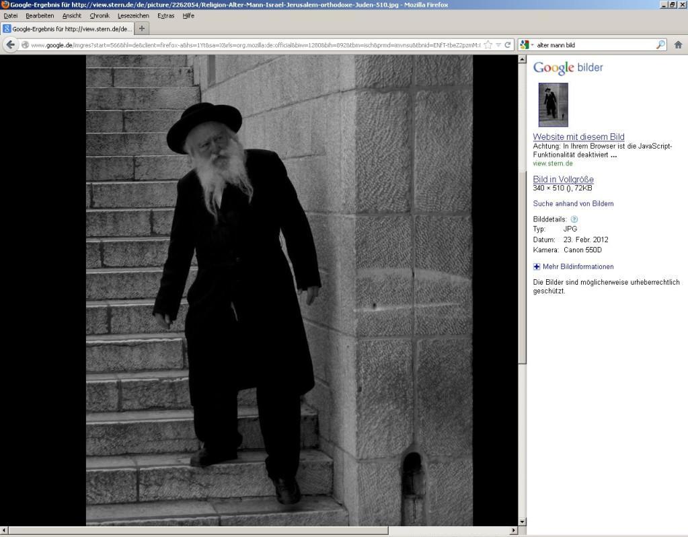Open the search engine selector dropdown
Screen dimensions: 688x537
tap(526, 45)
